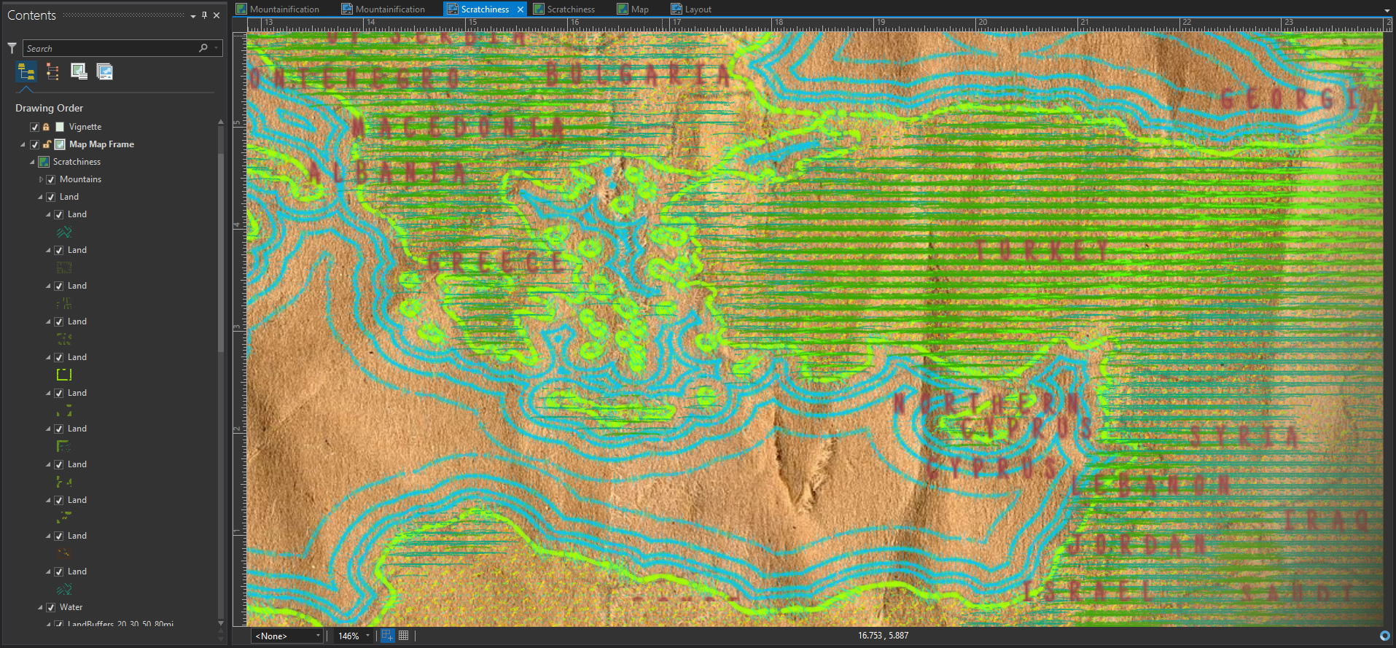Close the active Scratchiness tab
Screen dimensions: 1396x648
point(520,9)
